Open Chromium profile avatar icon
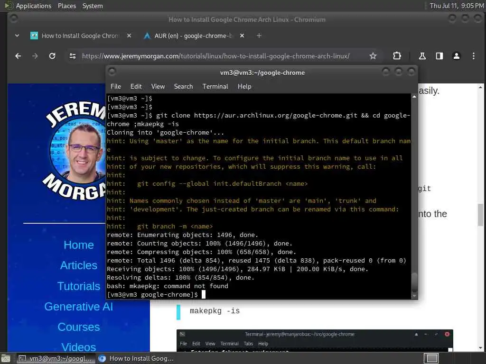The image size is (486, 364). 456,56
